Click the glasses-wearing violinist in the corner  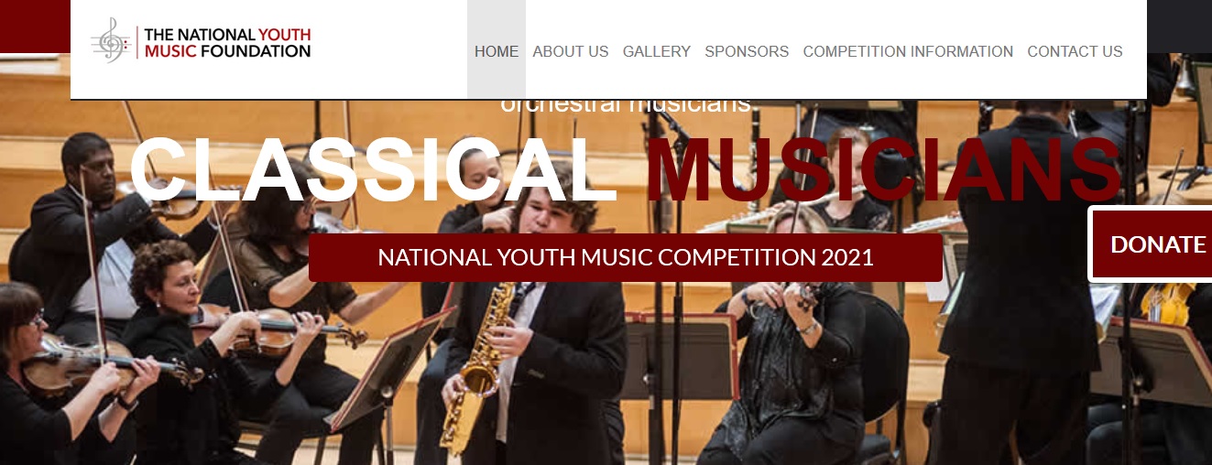tap(37, 375)
